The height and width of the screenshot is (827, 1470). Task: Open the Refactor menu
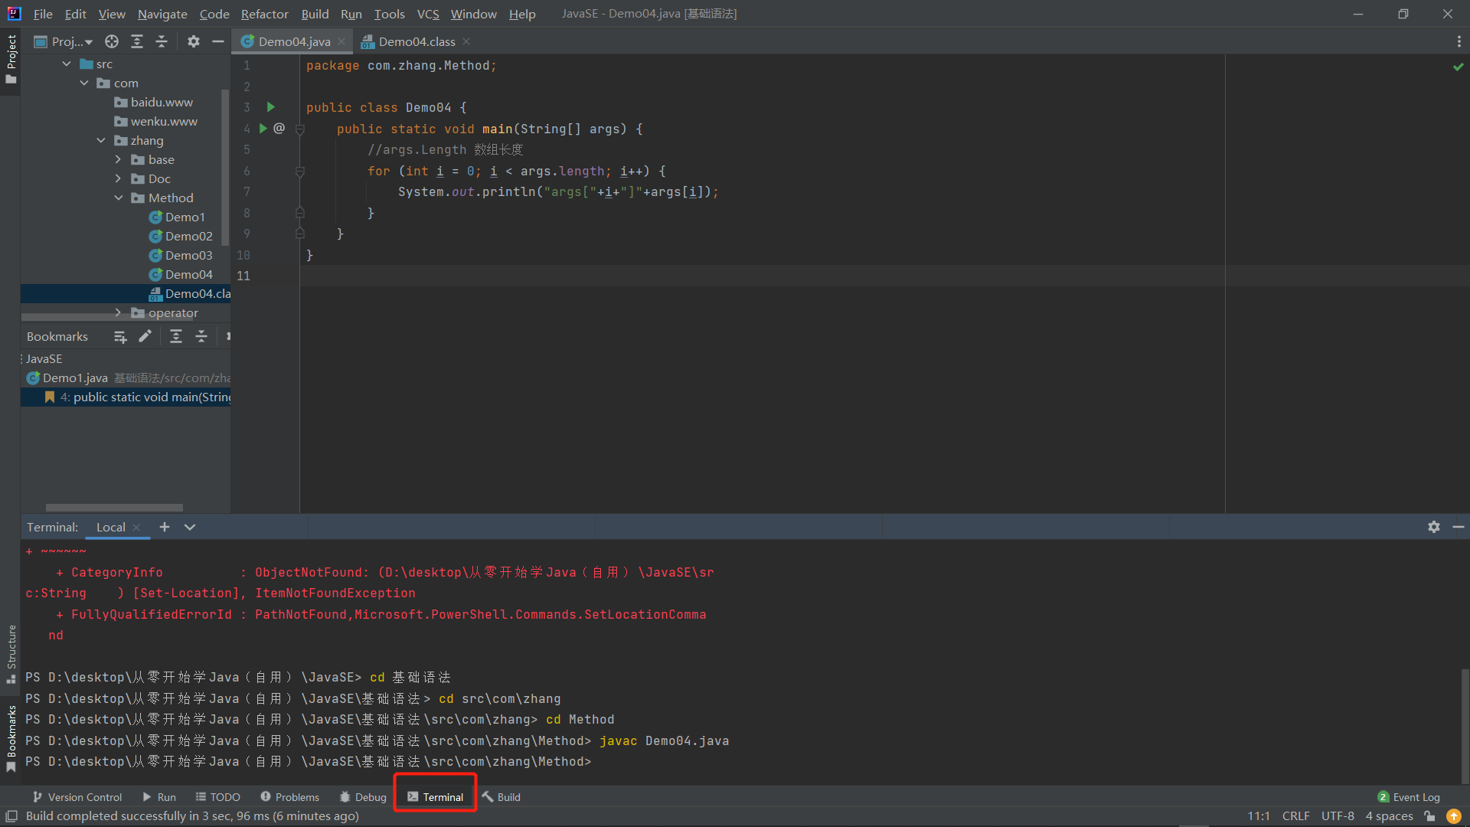[x=264, y=14]
